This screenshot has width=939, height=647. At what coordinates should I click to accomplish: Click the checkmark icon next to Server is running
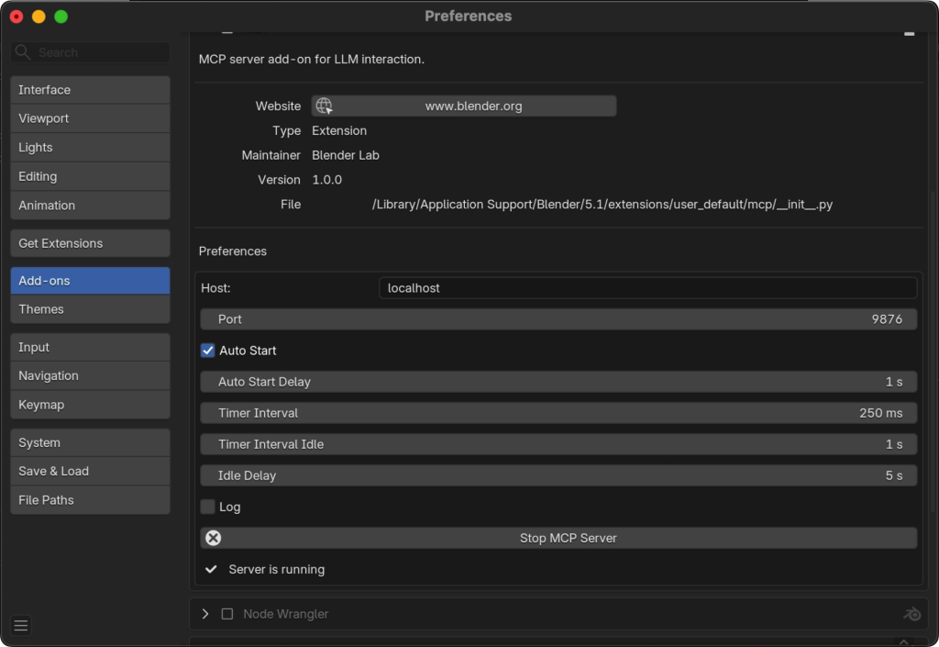[211, 569]
